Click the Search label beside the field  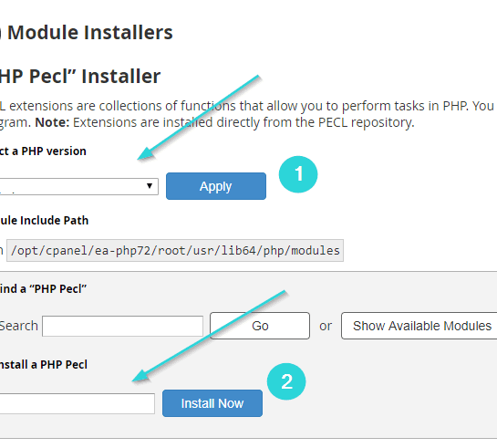point(19,326)
